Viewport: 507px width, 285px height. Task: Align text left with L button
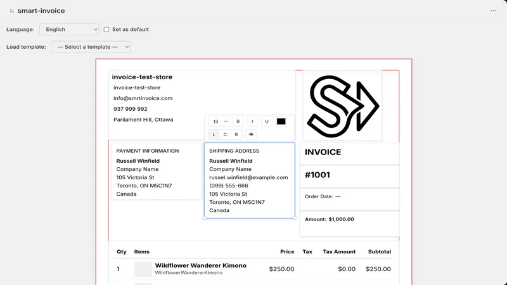214,134
